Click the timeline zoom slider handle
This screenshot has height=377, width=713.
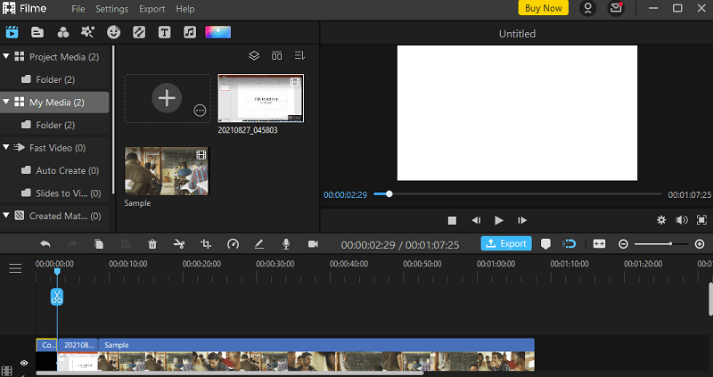click(670, 244)
